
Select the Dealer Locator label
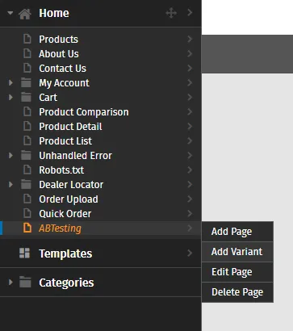(x=71, y=185)
